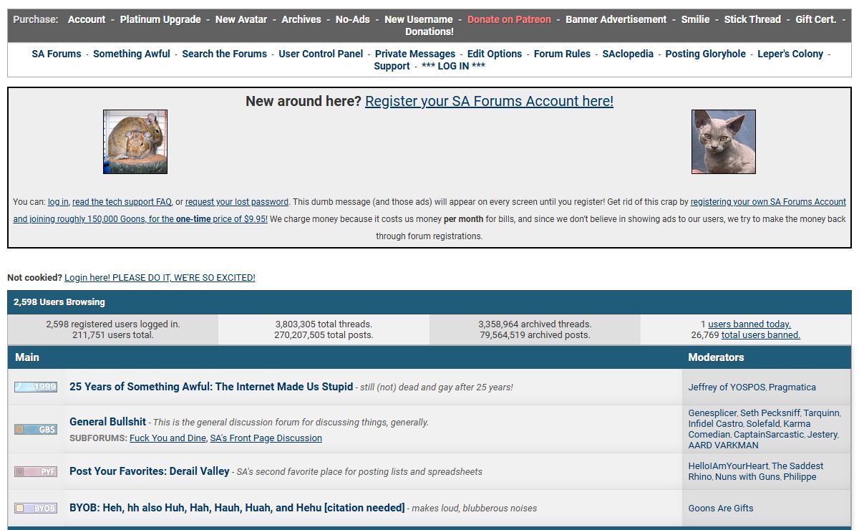Select No-Ads purchase option

tap(353, 19)
